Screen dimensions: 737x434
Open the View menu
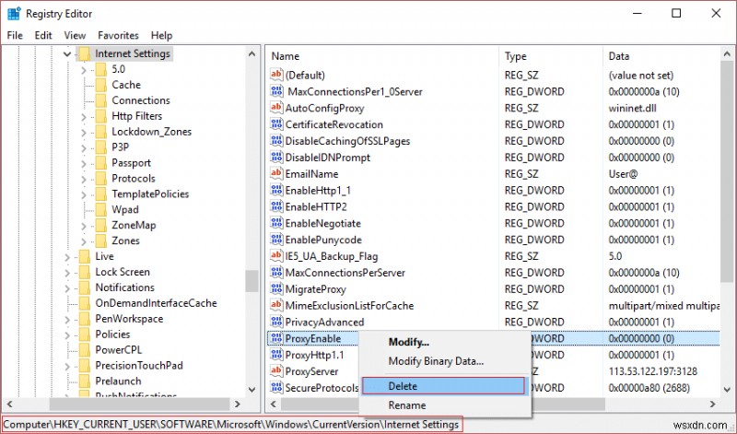pos(75,35)
